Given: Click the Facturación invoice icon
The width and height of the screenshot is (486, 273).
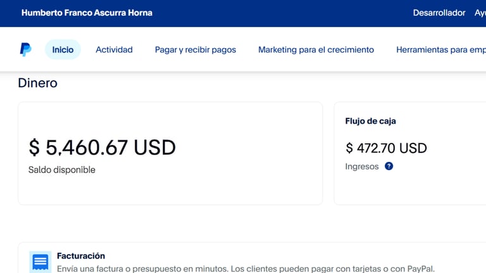Looking at the screenshot, I should [40, 262].
